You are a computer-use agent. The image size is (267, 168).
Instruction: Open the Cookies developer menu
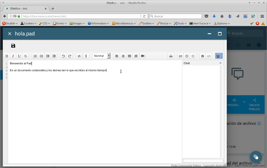click(x=28, y=23)
